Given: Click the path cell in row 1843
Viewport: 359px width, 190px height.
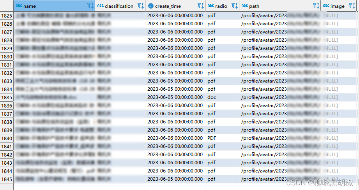Looking at the screenshot, I should tap(280, 163).
